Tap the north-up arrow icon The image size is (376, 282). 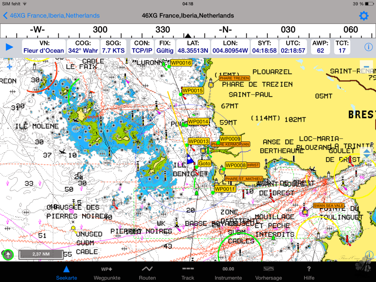click(8, 254)
